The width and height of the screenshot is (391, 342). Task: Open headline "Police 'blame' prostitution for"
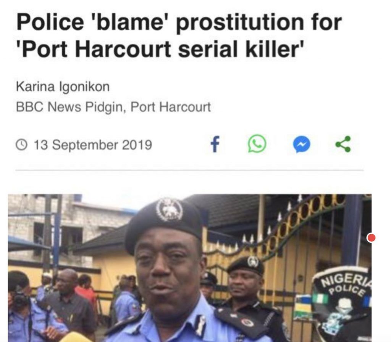pyautogui.click(x=179, y=22)
